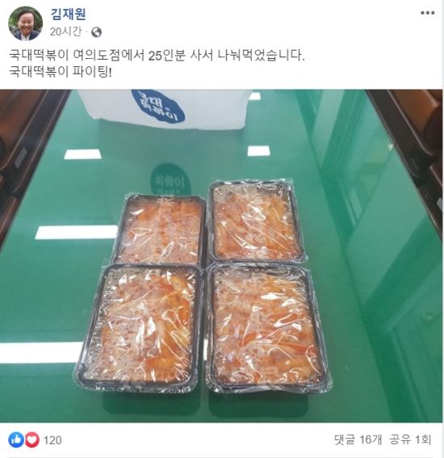Click the 국대떡볶이 파이팅! text line
Screen dimensions: 444x458
pyautogui.click(x=60, y=72)
